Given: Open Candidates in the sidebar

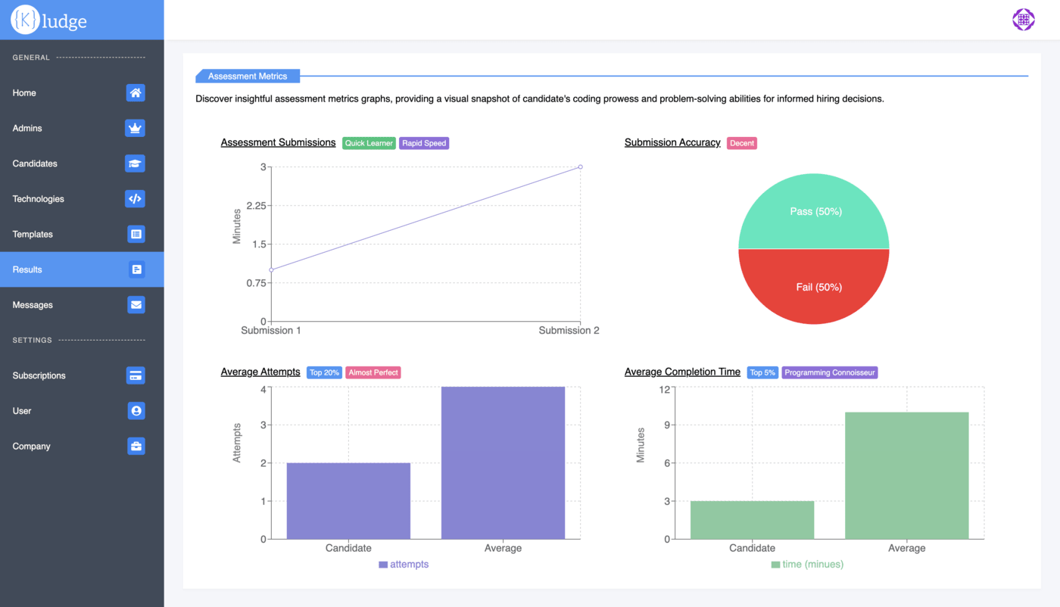Looking at the screenshot, I should click(82, 163).
